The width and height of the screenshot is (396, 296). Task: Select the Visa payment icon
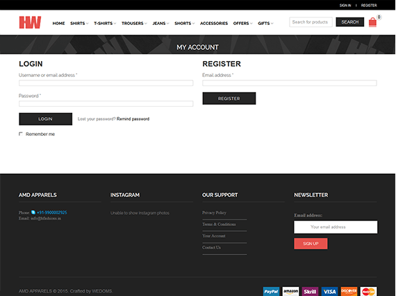329,291
